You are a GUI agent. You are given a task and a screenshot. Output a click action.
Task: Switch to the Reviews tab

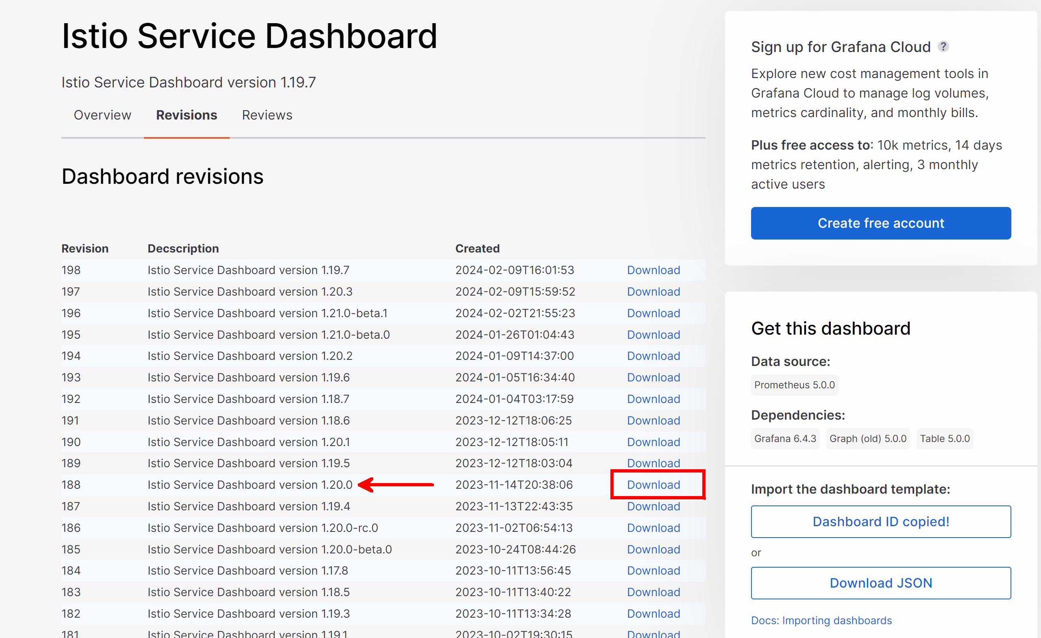[267, 115]
